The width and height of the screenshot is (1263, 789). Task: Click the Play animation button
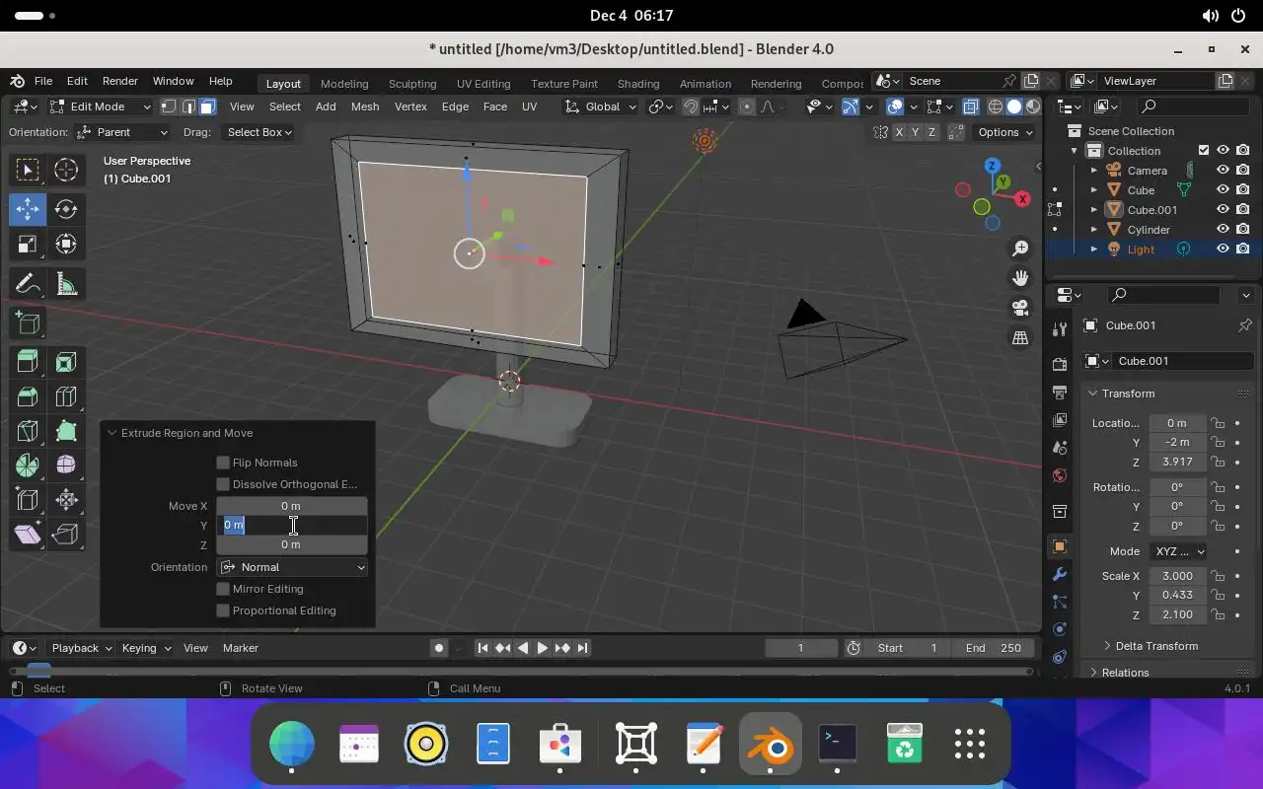542,648
